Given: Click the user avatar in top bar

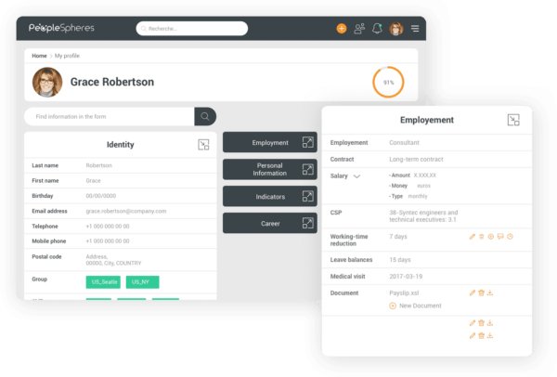Looking at the screenshot, I should (396, 29).
